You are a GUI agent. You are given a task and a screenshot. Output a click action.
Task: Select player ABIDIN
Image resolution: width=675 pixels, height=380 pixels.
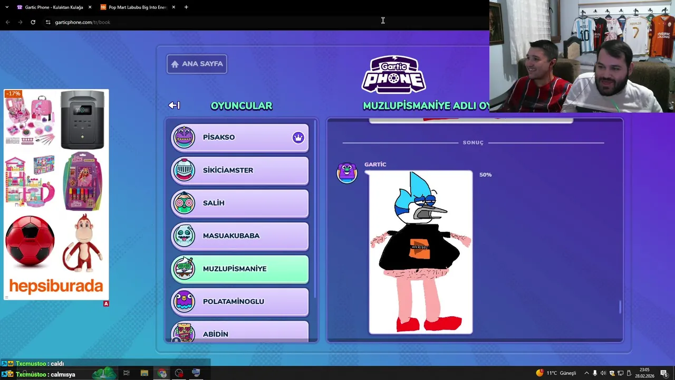coord(240,331)
